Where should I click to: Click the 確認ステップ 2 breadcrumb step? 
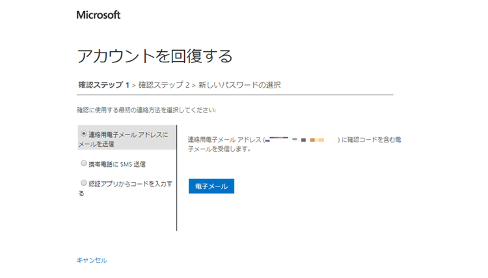pos(163,85)
